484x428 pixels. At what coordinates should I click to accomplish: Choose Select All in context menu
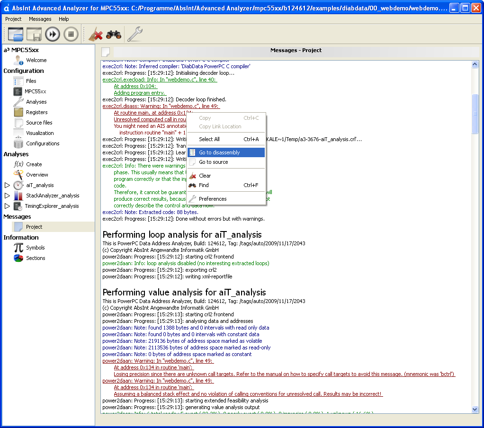[x=226, y=139]
